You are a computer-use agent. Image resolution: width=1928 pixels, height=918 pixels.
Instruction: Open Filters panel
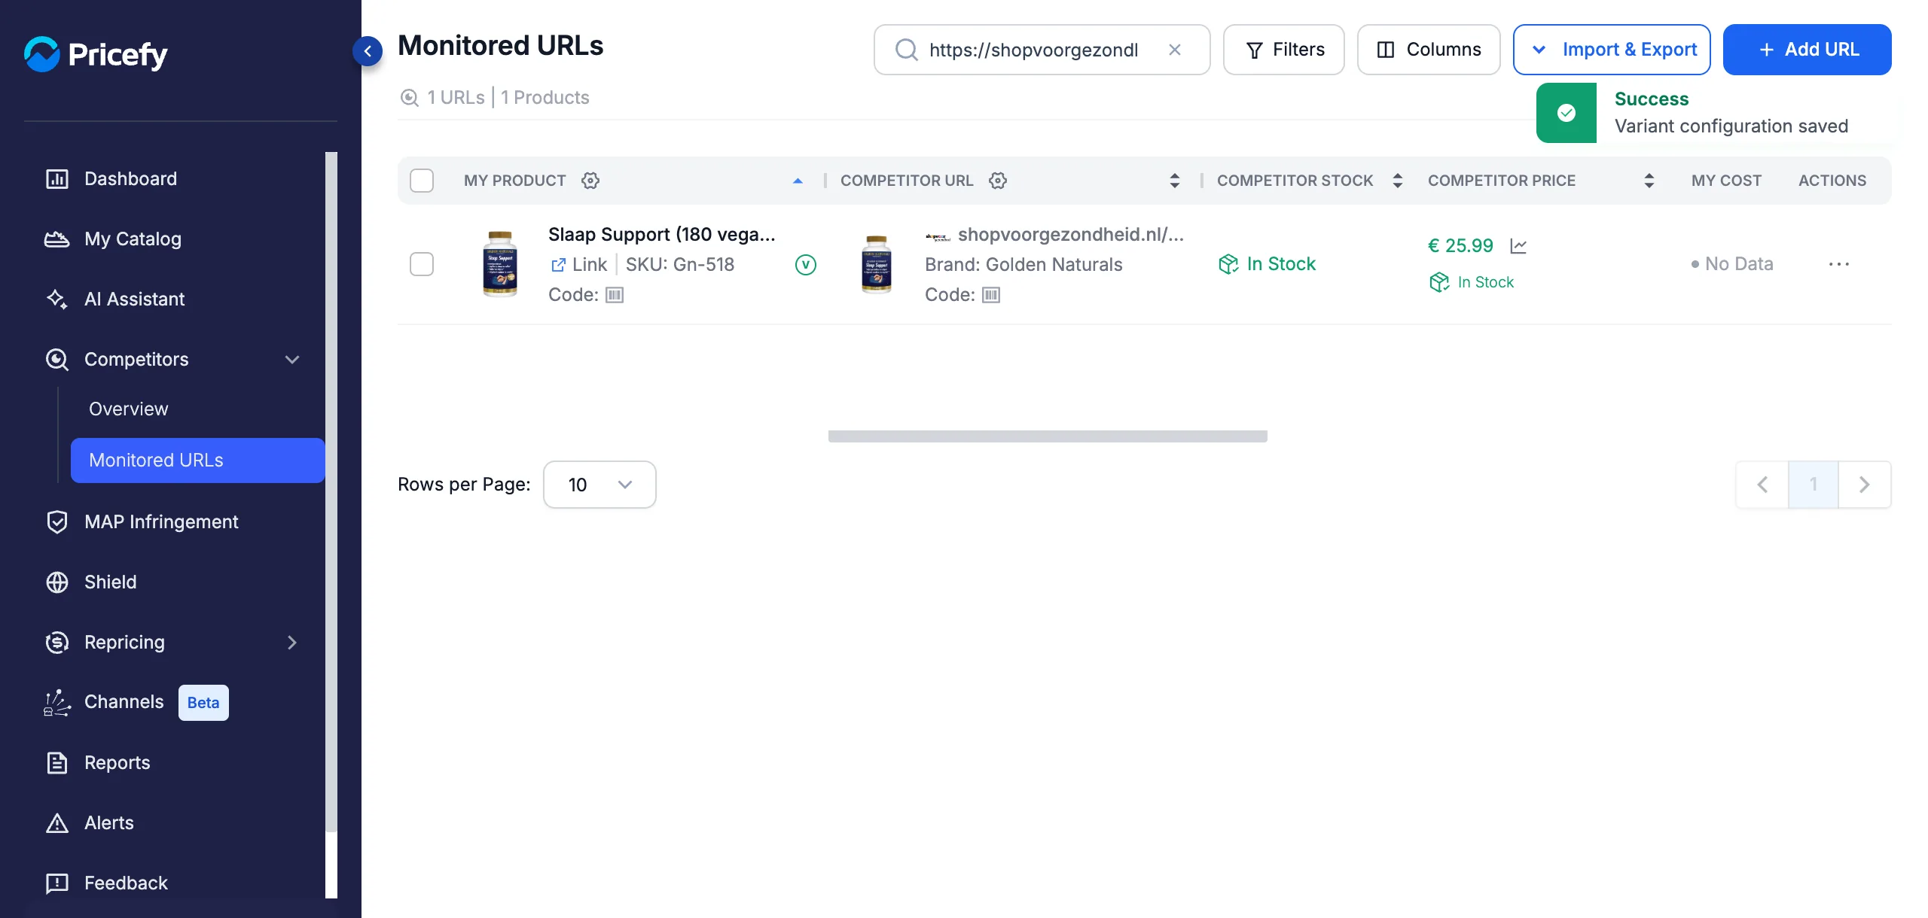coord(1284,50)
